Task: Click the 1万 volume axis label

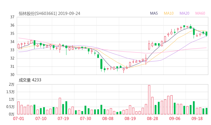Action: (12, 99)
